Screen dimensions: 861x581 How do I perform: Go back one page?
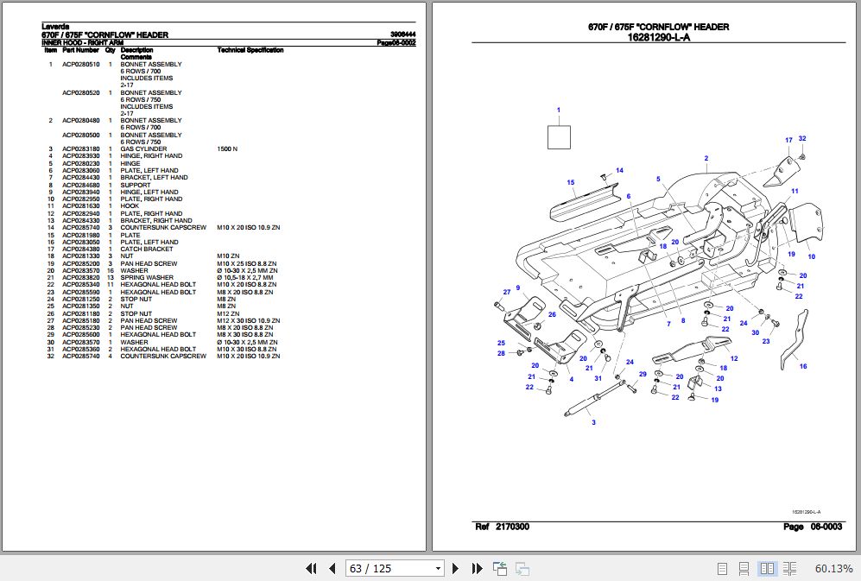(x=332, y=569)
